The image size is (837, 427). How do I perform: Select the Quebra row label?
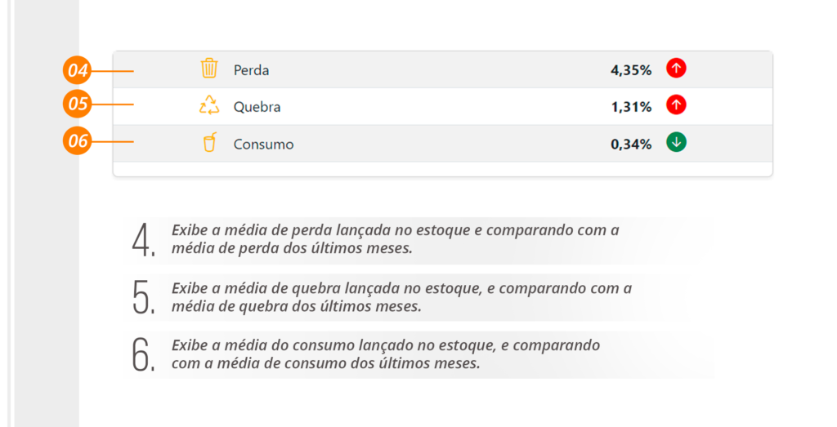pyautogui.click(x=257, y=107)
